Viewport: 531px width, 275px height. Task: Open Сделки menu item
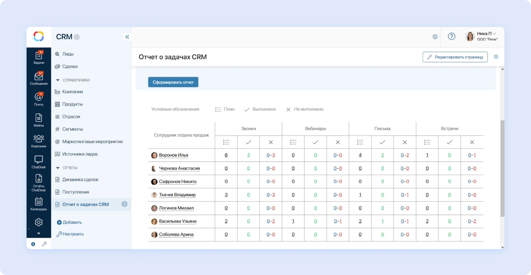(70, 66)
